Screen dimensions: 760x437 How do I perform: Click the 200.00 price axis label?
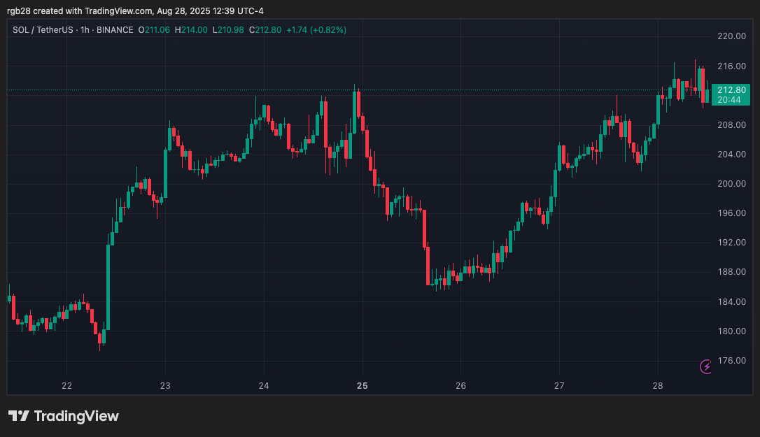pos(731,184)
